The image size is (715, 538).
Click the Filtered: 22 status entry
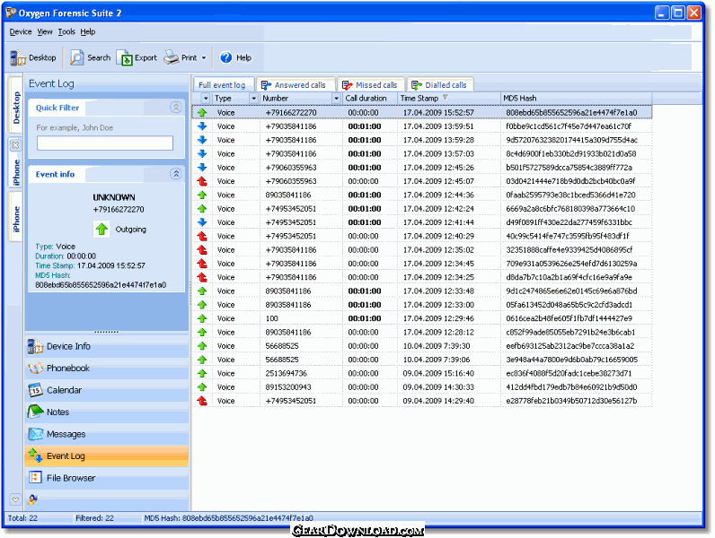94,518
